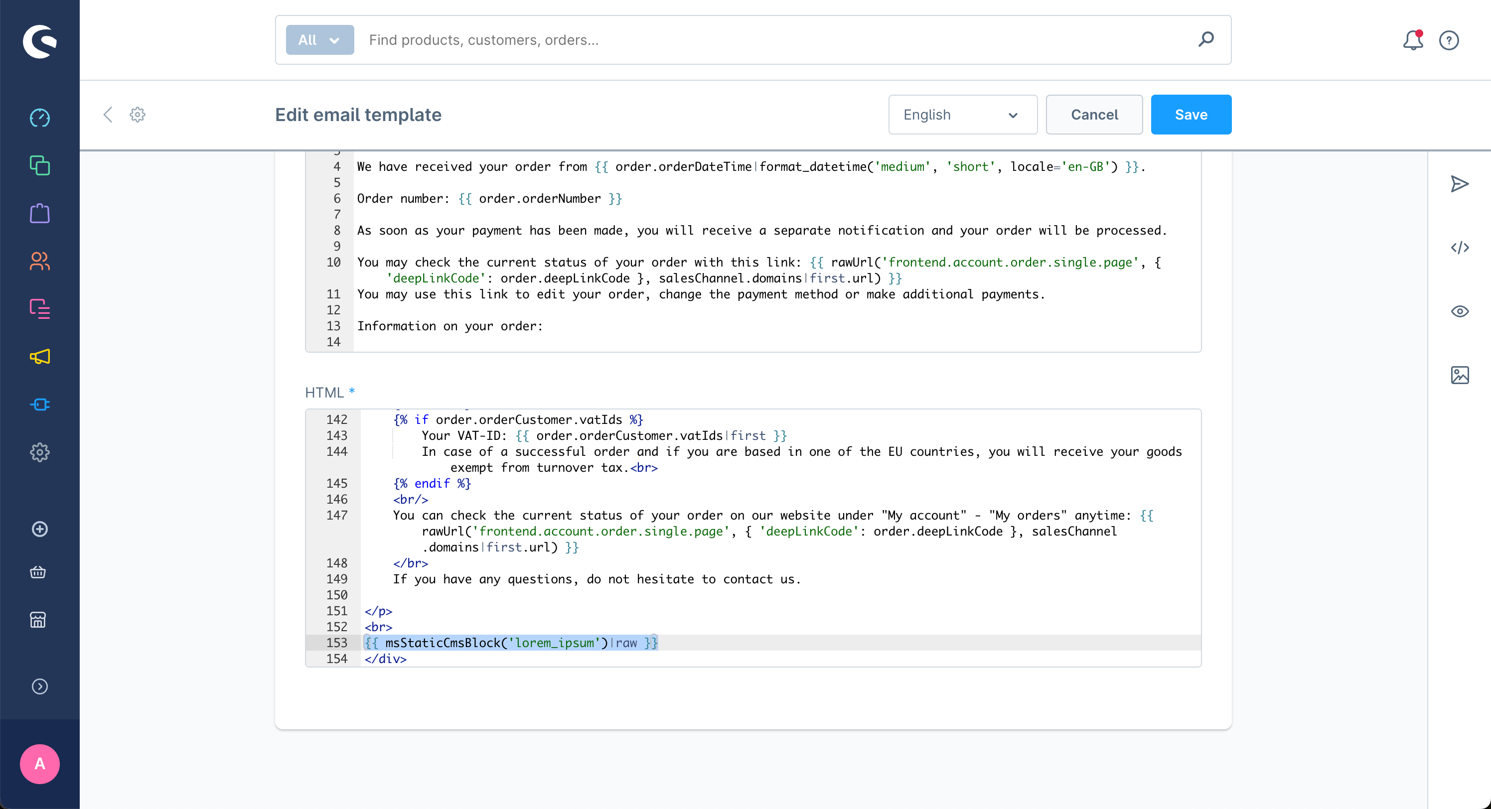Click HTML line 153 msStaticCmsBlock code
The height and width of the screenshot is (809, 1491).
coord(511,642)
